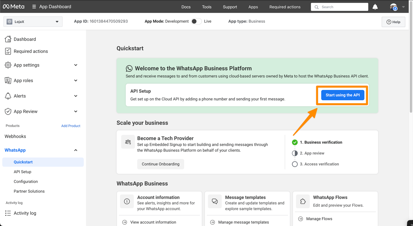Select Configuration in the WhatsApp submenu
This screenshot has height=226, width=413.
pyautogui.click(x=26, y=182)
